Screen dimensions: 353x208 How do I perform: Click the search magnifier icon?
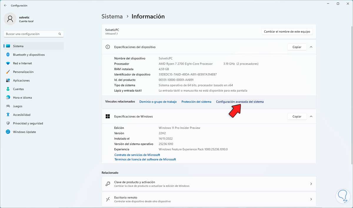[60, 34]
